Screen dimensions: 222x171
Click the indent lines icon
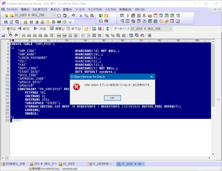88,36
